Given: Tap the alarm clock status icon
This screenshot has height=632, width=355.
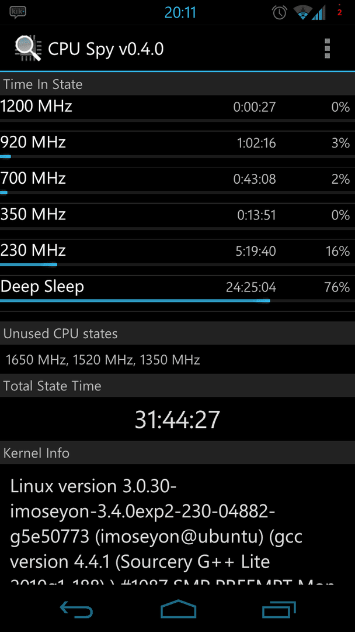Looking at the screenshot, I should pos(280,13).
